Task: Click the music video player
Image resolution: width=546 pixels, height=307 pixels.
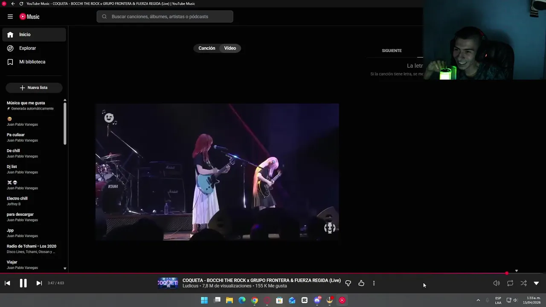Action: point(217,172)
